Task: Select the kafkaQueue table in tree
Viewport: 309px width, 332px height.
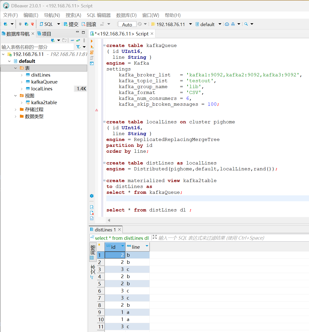Action: [x=44, y=82]
